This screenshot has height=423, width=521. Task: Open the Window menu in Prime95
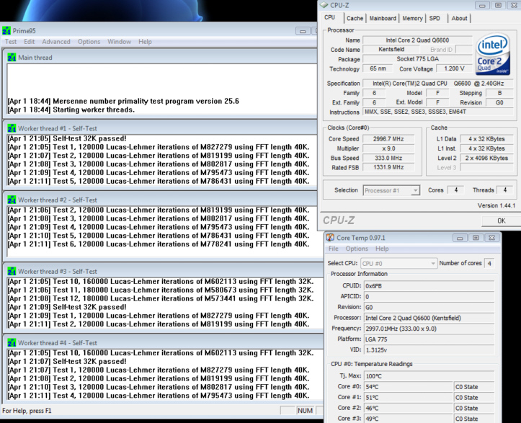pyautogui.click(x=120, y=42)
